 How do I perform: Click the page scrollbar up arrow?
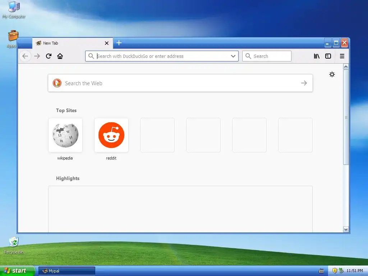pos(346,67)
